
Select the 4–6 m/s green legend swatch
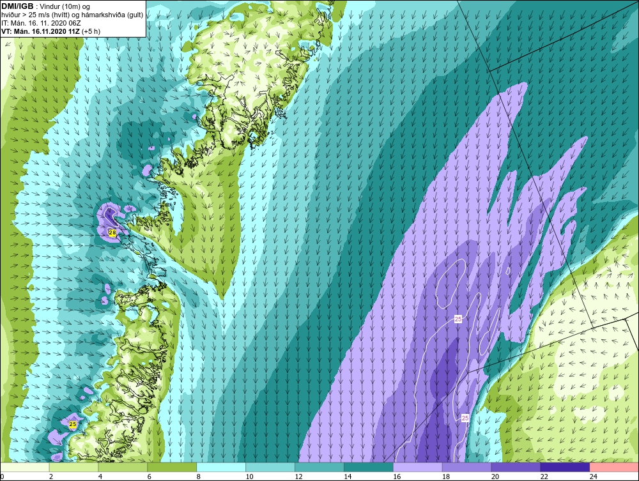tap(123, 467)
